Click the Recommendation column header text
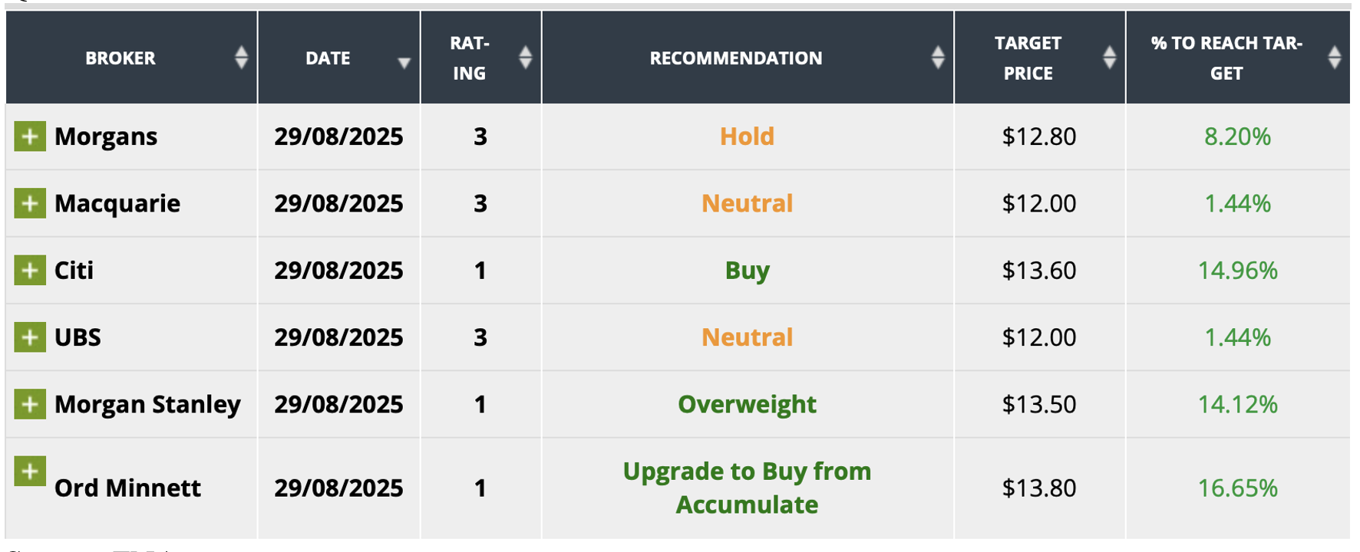 tap(736, 58)
